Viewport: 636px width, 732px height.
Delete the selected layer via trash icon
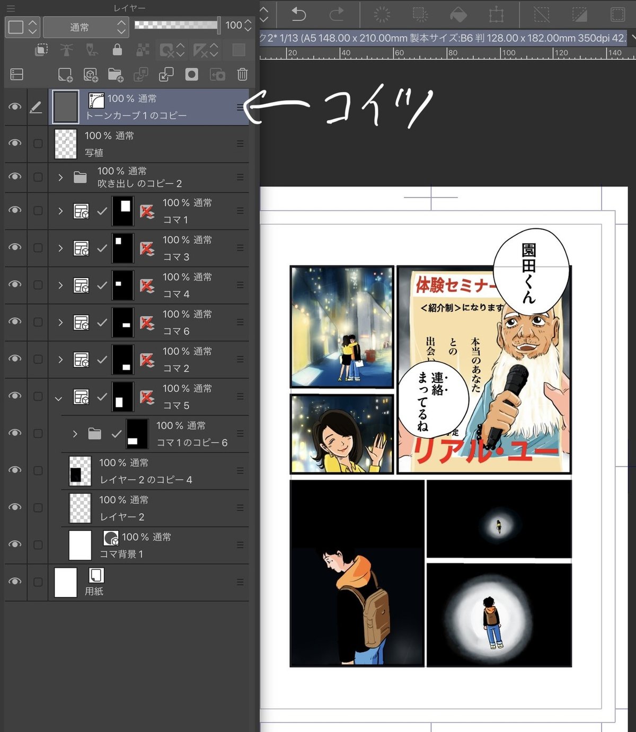242,74
